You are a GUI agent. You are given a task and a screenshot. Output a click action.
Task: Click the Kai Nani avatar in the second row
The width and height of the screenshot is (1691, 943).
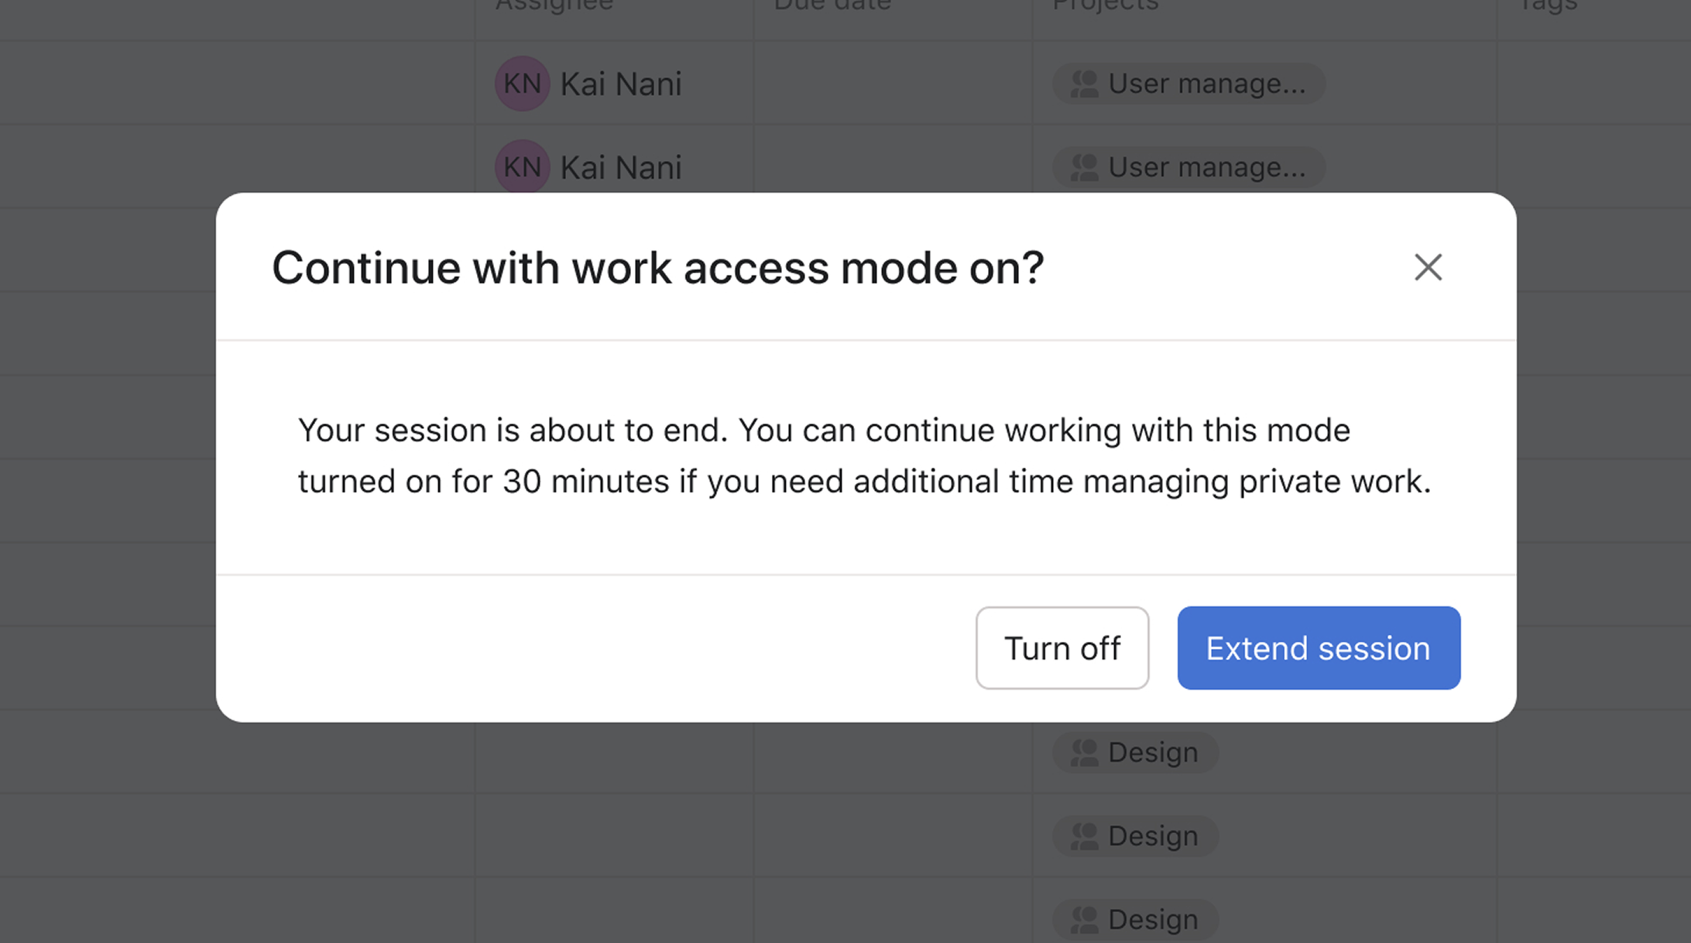tap(522, 166)
